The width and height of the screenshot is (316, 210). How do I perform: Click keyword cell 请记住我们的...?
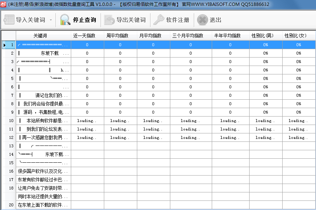point(44,95)
